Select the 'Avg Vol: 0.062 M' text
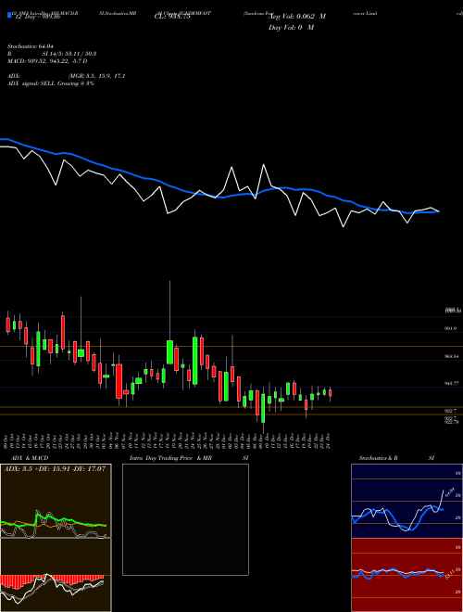The width and height of the screenshot is (463, 612). click(x=297, y=17)
